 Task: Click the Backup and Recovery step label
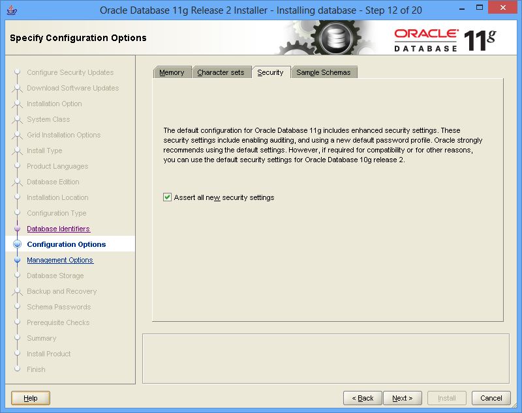61,291
